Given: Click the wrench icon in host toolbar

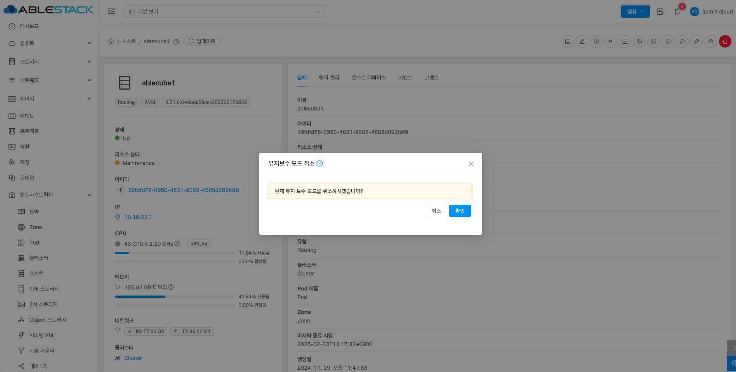Looking at the screenshot, I should point(696,41).
